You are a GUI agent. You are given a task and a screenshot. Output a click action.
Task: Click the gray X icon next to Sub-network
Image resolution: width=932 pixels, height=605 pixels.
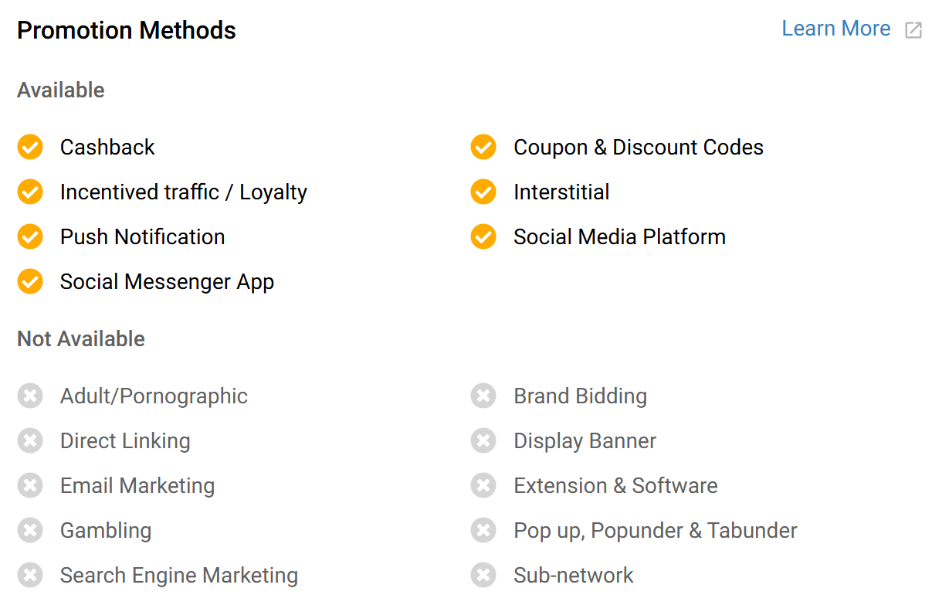483,576
